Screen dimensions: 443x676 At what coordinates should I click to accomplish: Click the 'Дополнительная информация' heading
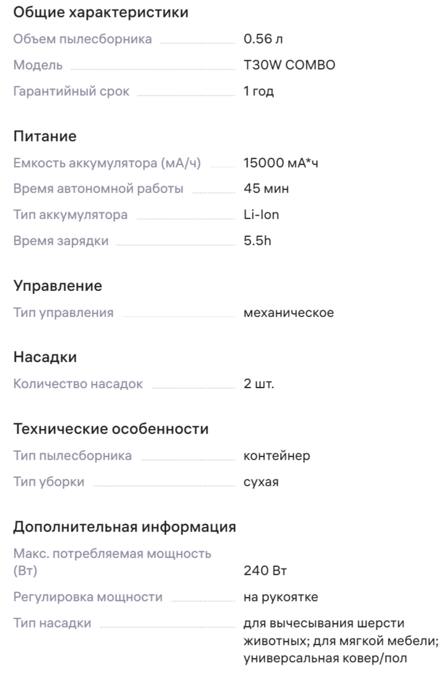pyautogui.click(x=125, y=527)
